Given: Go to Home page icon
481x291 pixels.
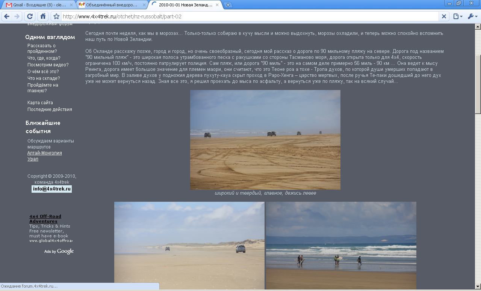Looking at the screenshot, I should click(x=43, y=16).
